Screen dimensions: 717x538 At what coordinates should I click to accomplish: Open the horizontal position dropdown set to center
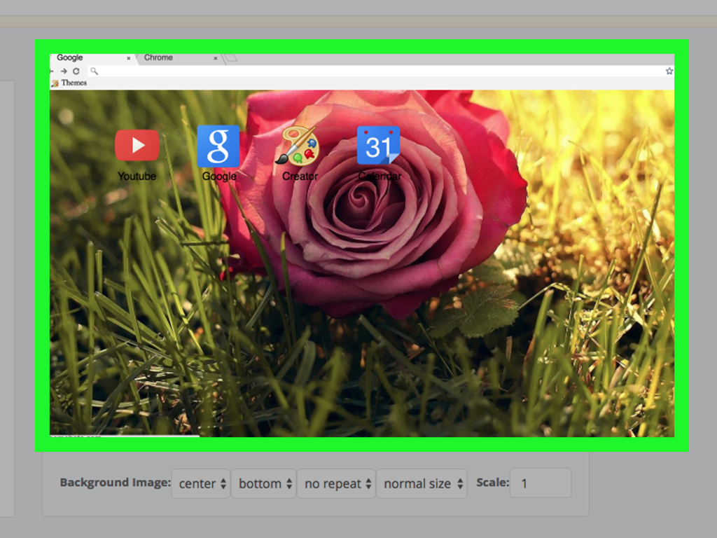200,483
